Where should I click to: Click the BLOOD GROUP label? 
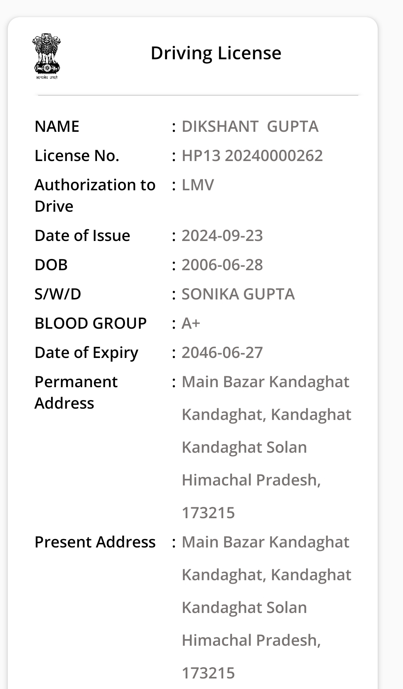90,323
